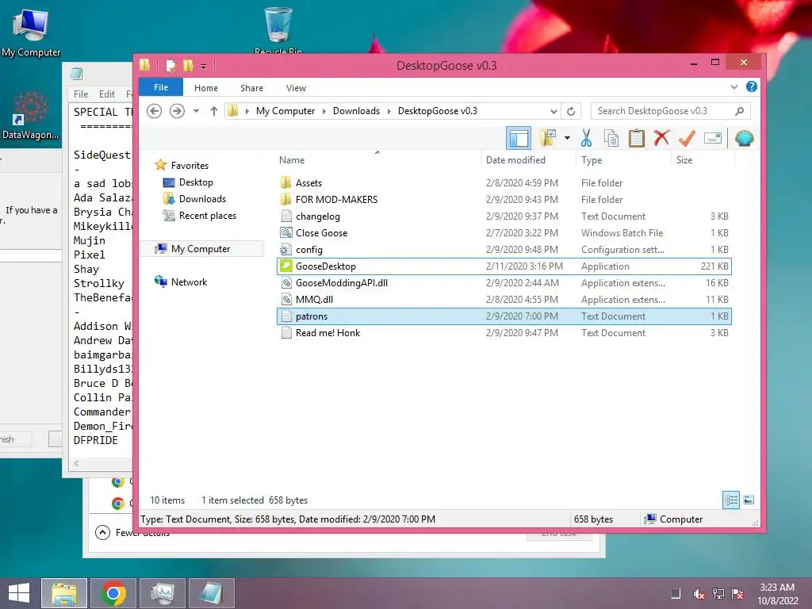Click the search magnifier icon

[x=740, y=111]
